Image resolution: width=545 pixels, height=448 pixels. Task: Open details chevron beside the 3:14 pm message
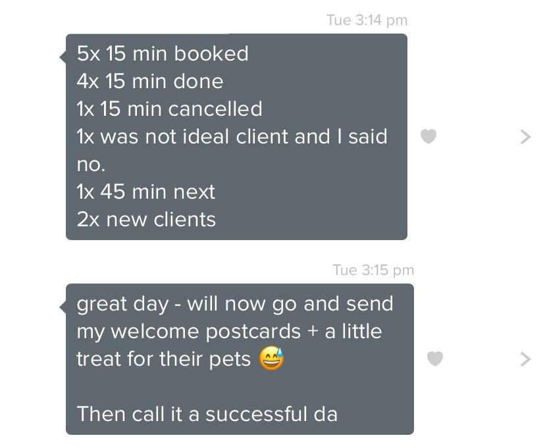(525, 137)
